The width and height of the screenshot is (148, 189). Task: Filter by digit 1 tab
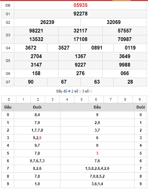[x=23, y=99]
